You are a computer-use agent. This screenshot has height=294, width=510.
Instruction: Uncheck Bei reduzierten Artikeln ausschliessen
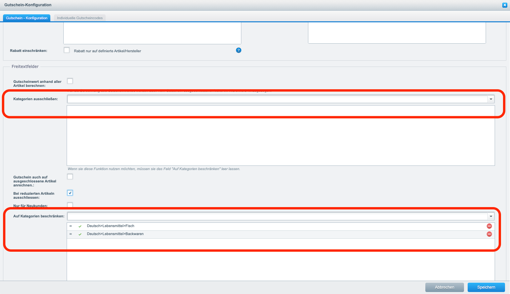[x=70, y=193]
